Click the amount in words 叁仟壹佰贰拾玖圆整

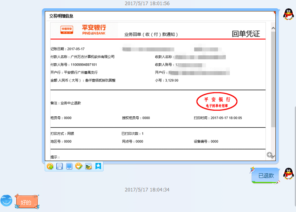pyautogui.click(x=100, y=80)
